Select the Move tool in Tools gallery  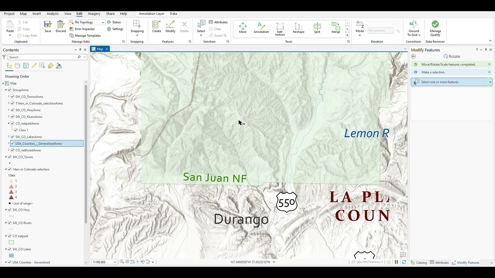pos(242,28)
